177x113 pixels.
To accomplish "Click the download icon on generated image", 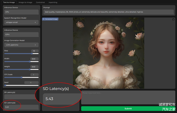I will (x=173, y=19).
